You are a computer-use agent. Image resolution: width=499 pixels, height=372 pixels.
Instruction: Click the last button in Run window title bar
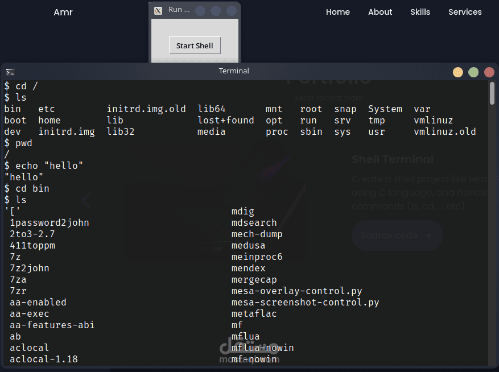click(232, 10)
